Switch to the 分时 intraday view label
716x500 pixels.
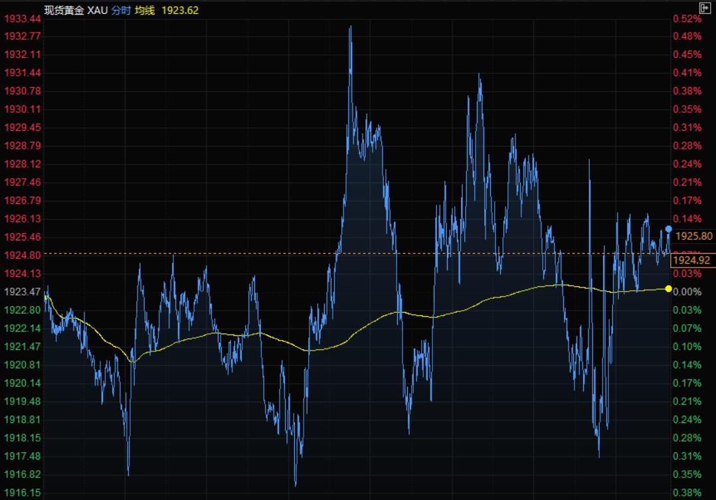(121, 10)
